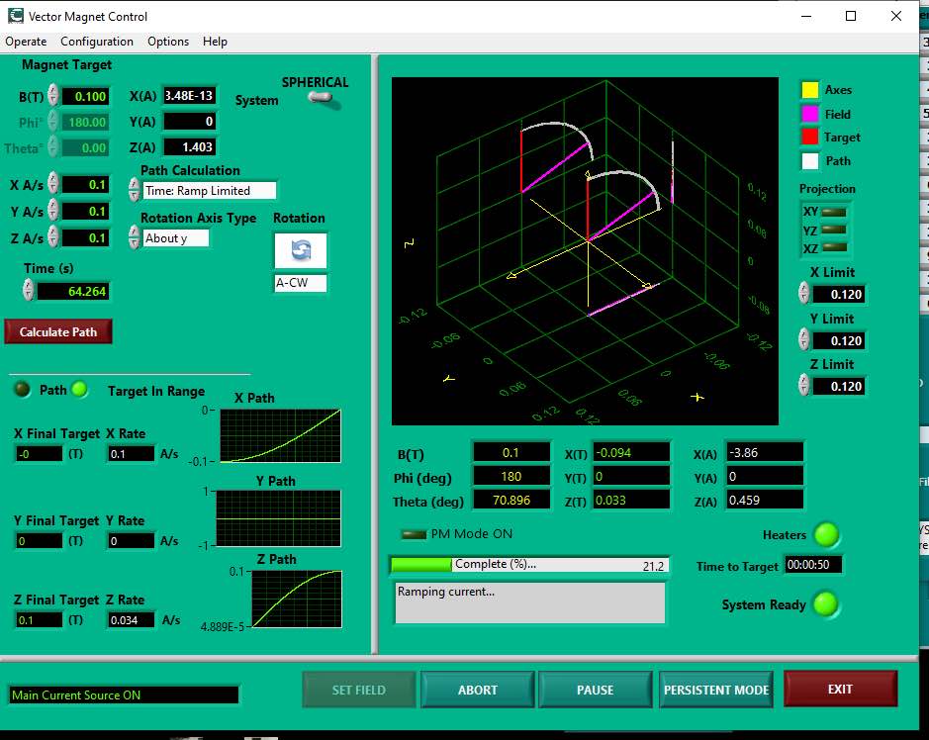
Task: Adjust the X Limit stepper
Action: [x=803, y=294]
